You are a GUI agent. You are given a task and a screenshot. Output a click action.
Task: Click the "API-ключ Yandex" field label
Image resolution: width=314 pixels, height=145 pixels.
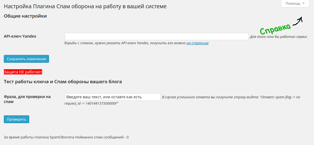coord(20,36)
